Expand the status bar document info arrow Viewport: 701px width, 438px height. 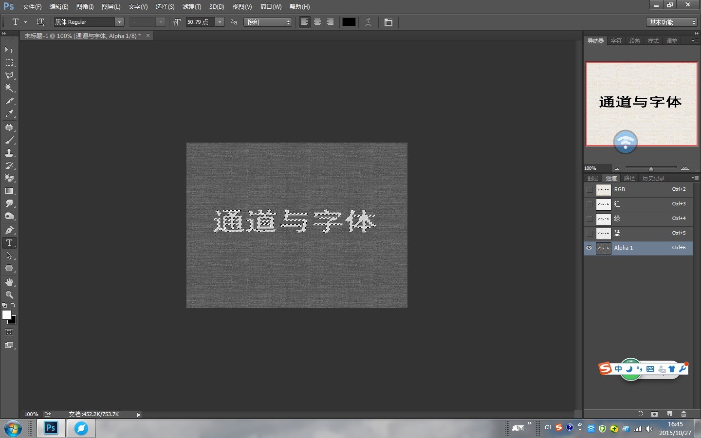tap(139, 415)
